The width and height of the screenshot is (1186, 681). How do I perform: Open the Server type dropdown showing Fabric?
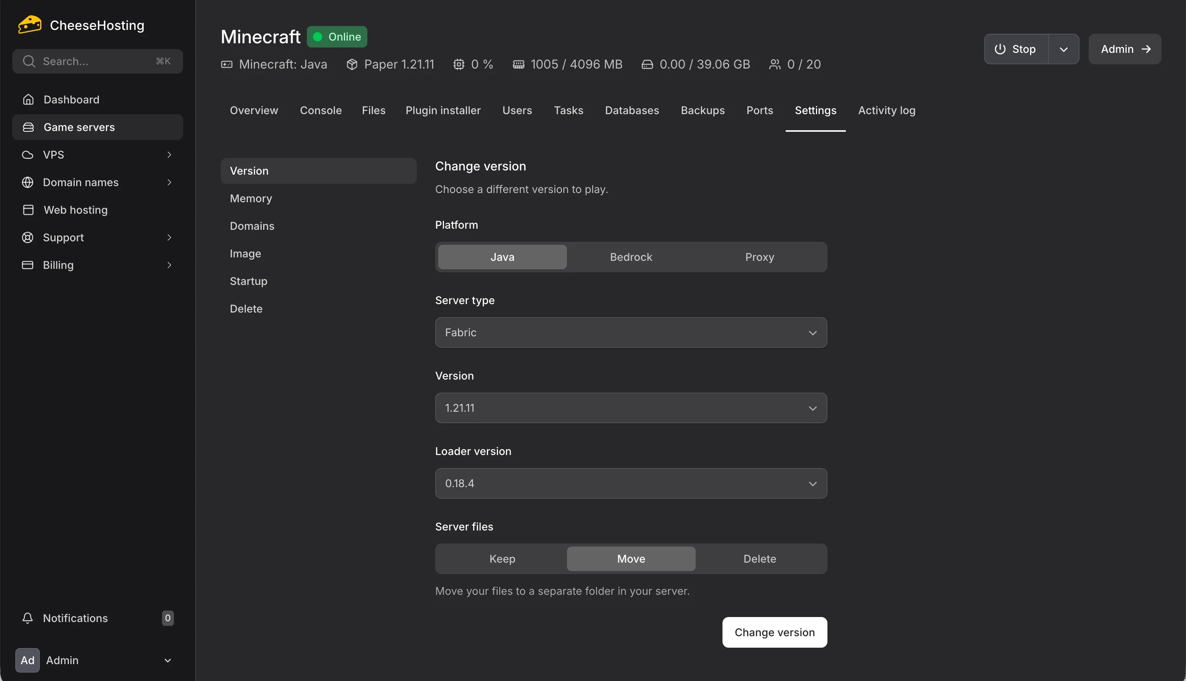[631, 332]
